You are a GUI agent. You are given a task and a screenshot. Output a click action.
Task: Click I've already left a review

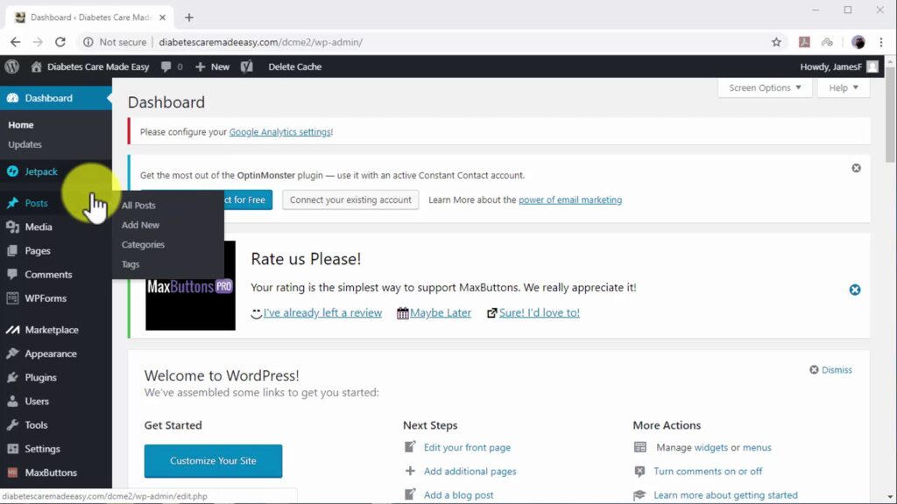[x=322, y=312]
